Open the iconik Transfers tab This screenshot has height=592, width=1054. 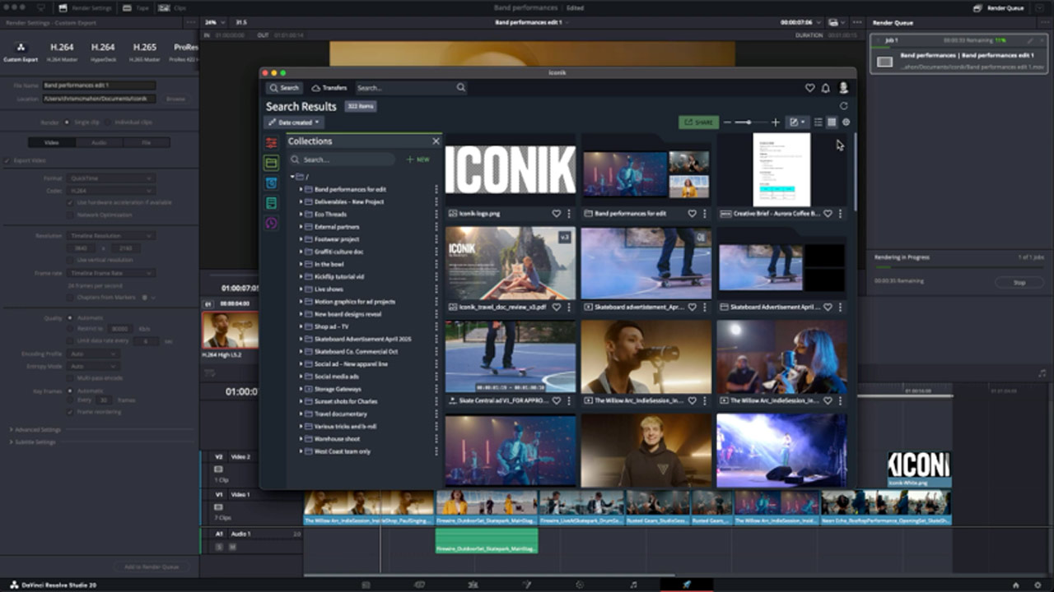click(x=329, y=88)
